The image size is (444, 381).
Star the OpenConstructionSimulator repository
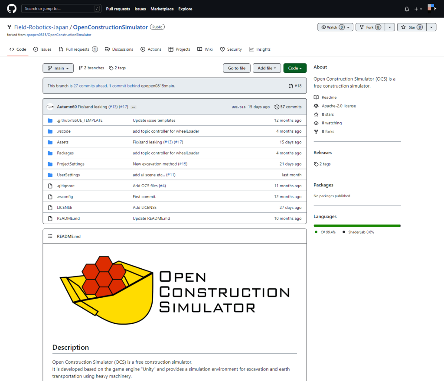(410, 27)
